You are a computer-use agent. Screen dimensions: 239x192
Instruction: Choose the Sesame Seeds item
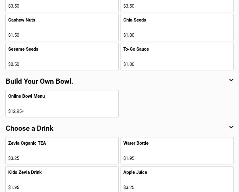pyautogui.click(x=62, y=56)
